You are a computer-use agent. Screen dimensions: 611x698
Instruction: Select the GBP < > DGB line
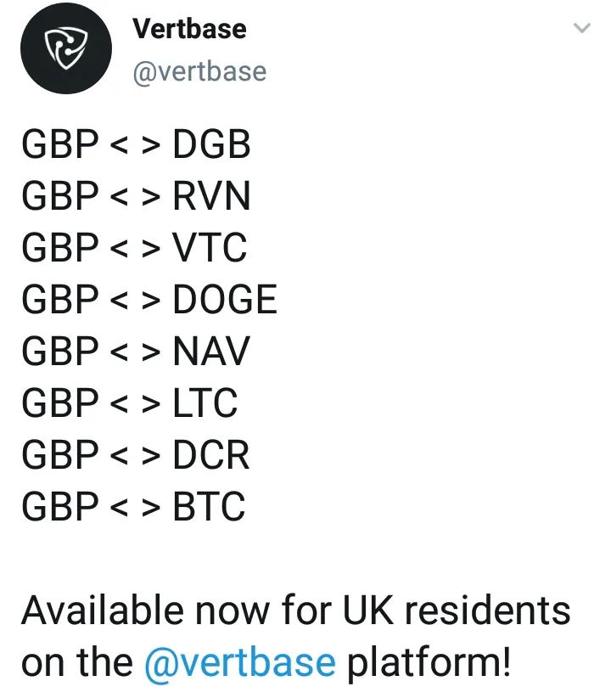click(136, 144)
